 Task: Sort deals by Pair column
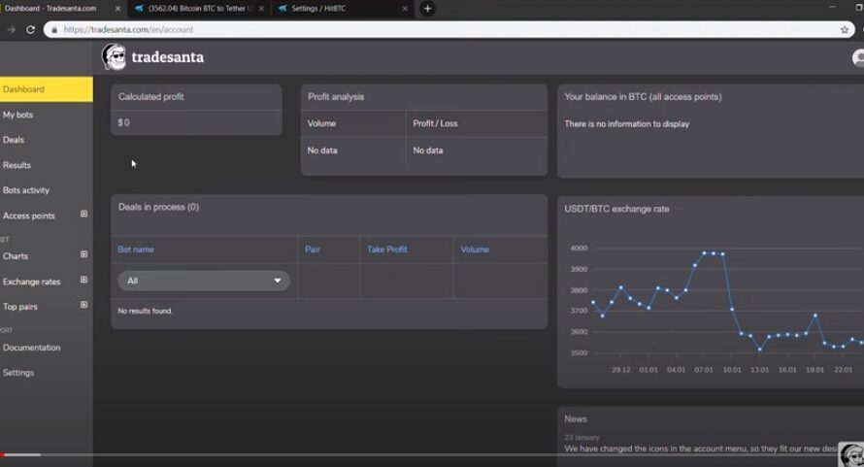click(313, 250)
